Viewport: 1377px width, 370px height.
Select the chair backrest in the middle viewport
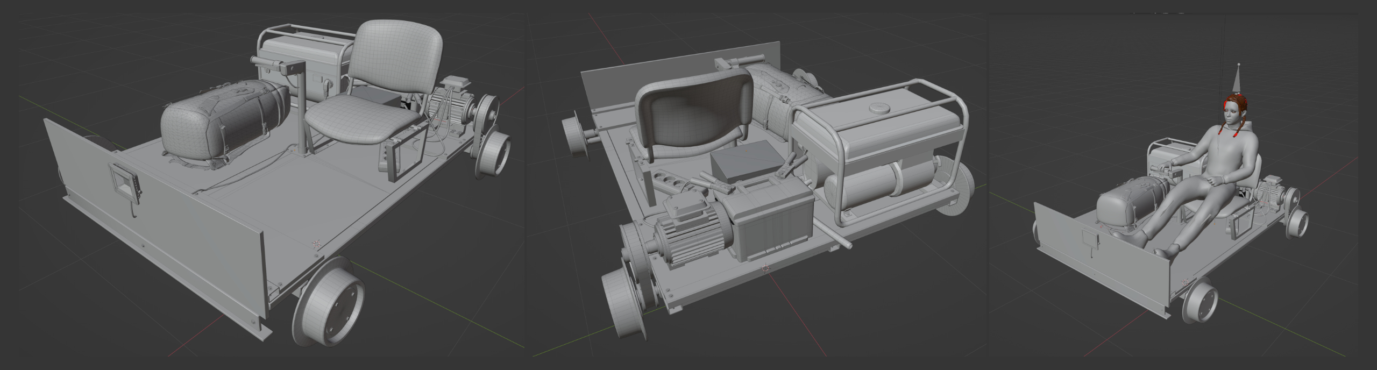click(693, 116)
